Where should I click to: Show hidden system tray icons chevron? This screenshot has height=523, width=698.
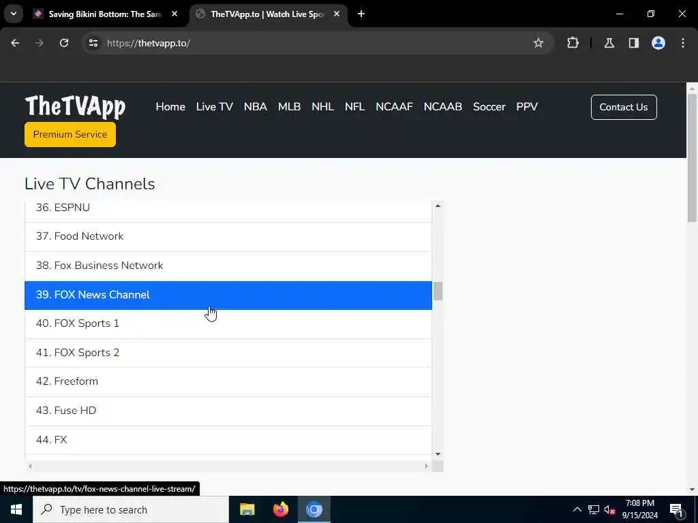[577, 509]
